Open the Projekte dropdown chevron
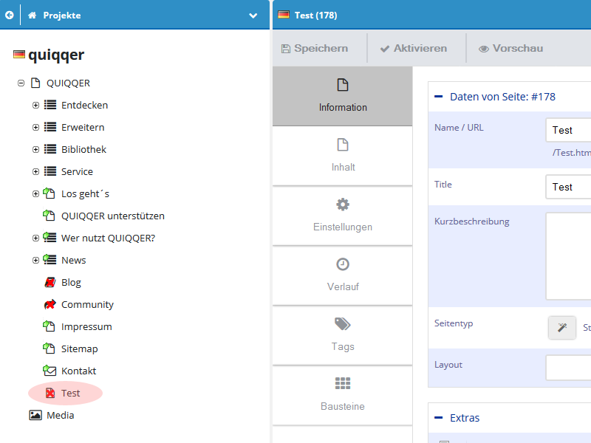591x443 pixels. point(253,16)
